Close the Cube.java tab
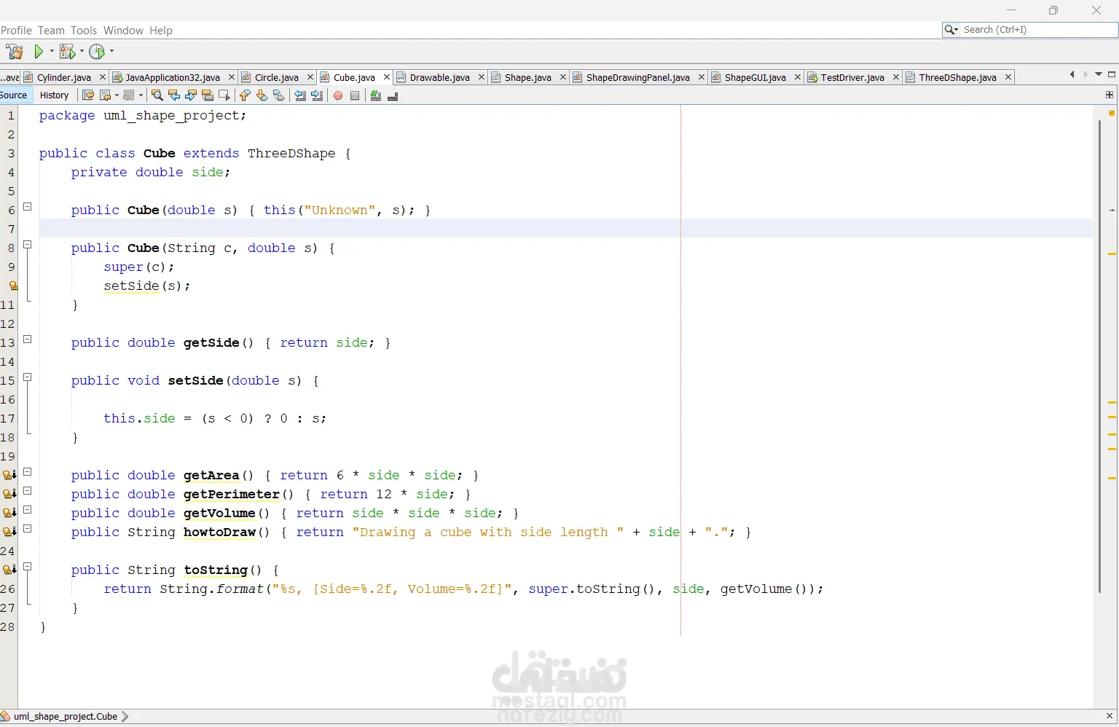Viewport: 1119px width, 727px height. coord(387,77)
